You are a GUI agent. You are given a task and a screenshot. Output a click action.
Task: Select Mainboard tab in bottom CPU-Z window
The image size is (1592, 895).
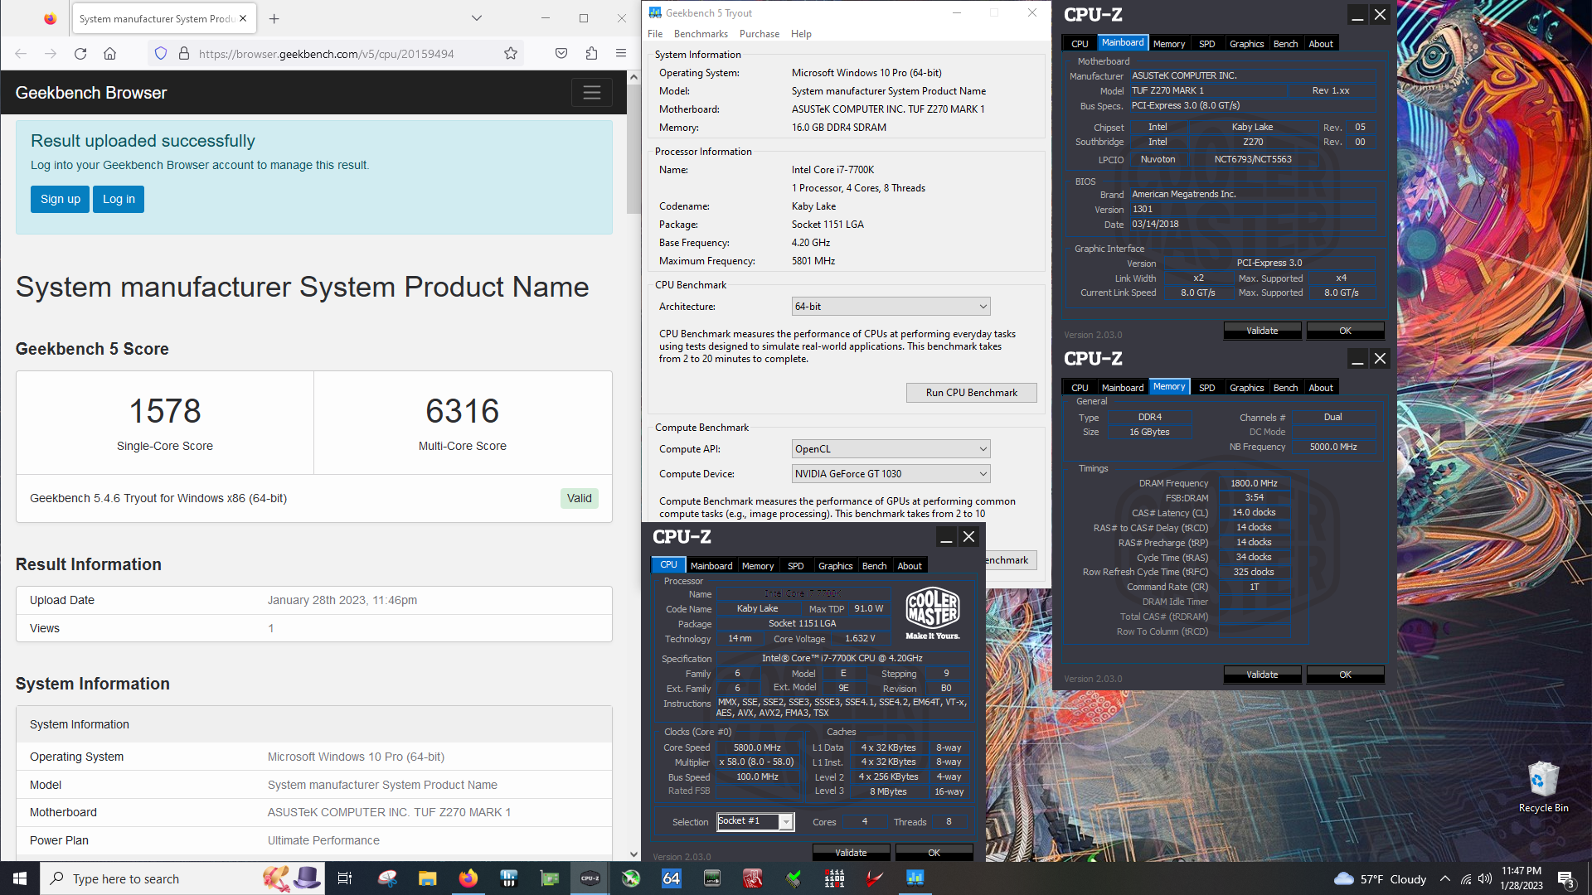tap(711, 566)
